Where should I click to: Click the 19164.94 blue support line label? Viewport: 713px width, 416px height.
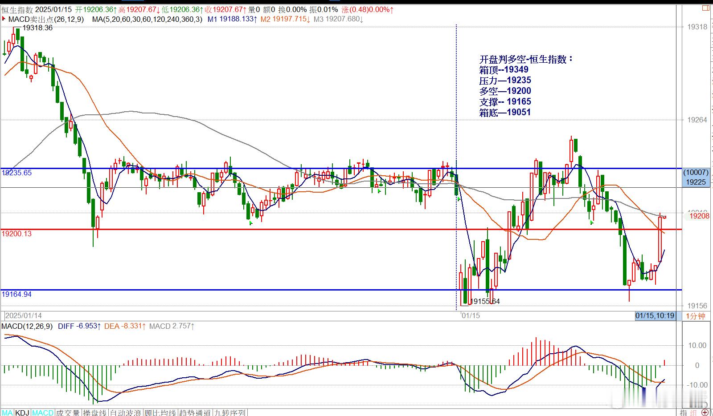(16, 294)
